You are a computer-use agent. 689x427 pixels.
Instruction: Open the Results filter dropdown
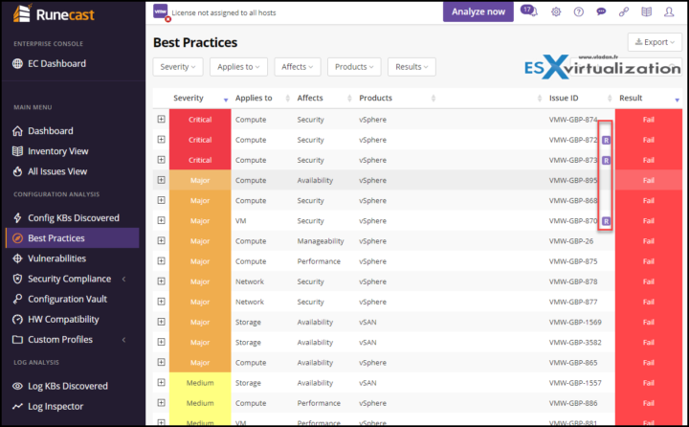tap(411, 67)
